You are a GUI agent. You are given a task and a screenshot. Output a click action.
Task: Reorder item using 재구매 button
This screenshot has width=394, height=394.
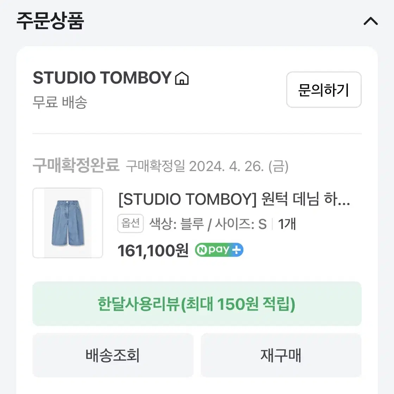281,355
